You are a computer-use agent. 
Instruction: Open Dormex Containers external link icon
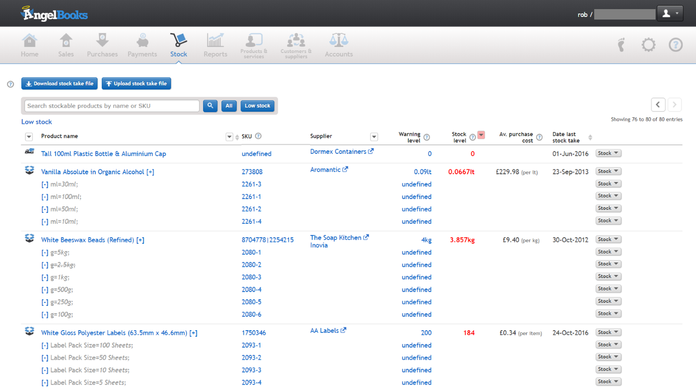click(x=371, y=152)
